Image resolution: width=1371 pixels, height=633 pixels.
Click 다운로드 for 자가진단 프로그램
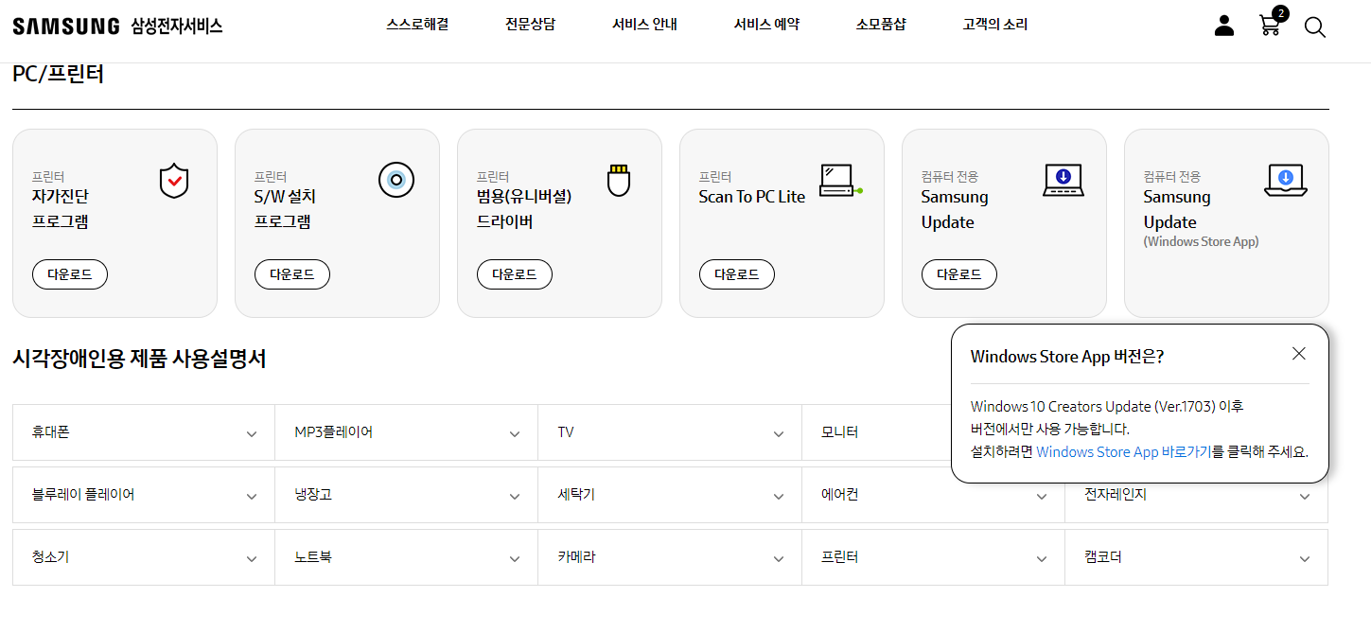point(69,274)
